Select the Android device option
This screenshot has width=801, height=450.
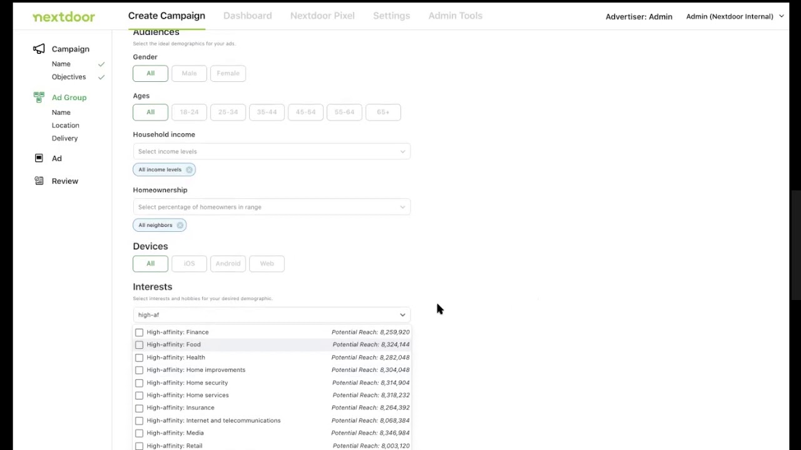pos(228,263)
